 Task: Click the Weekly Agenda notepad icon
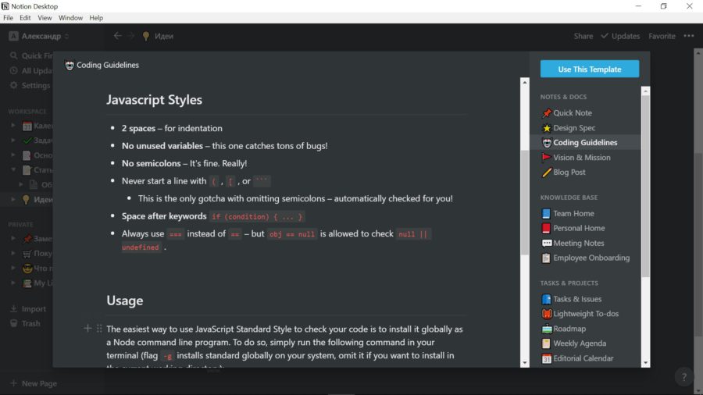[546, 343]
